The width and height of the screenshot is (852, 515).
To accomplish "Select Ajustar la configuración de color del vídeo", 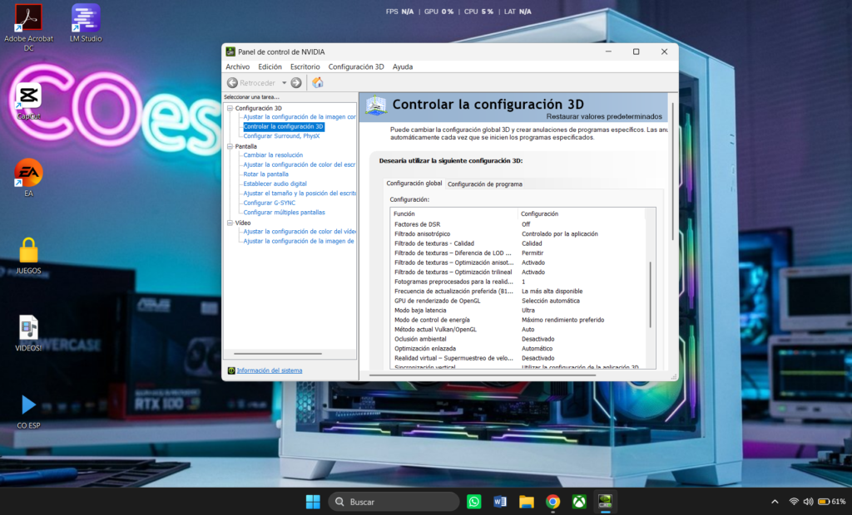I will pyautogui.click(x=300, y=232).
